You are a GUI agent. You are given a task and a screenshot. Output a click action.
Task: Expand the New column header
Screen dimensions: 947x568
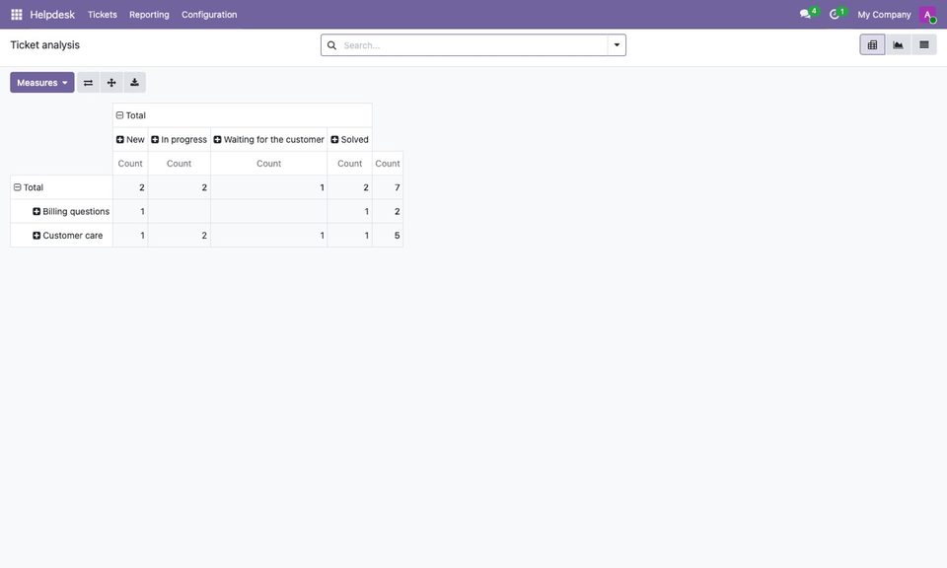(130, 139)
